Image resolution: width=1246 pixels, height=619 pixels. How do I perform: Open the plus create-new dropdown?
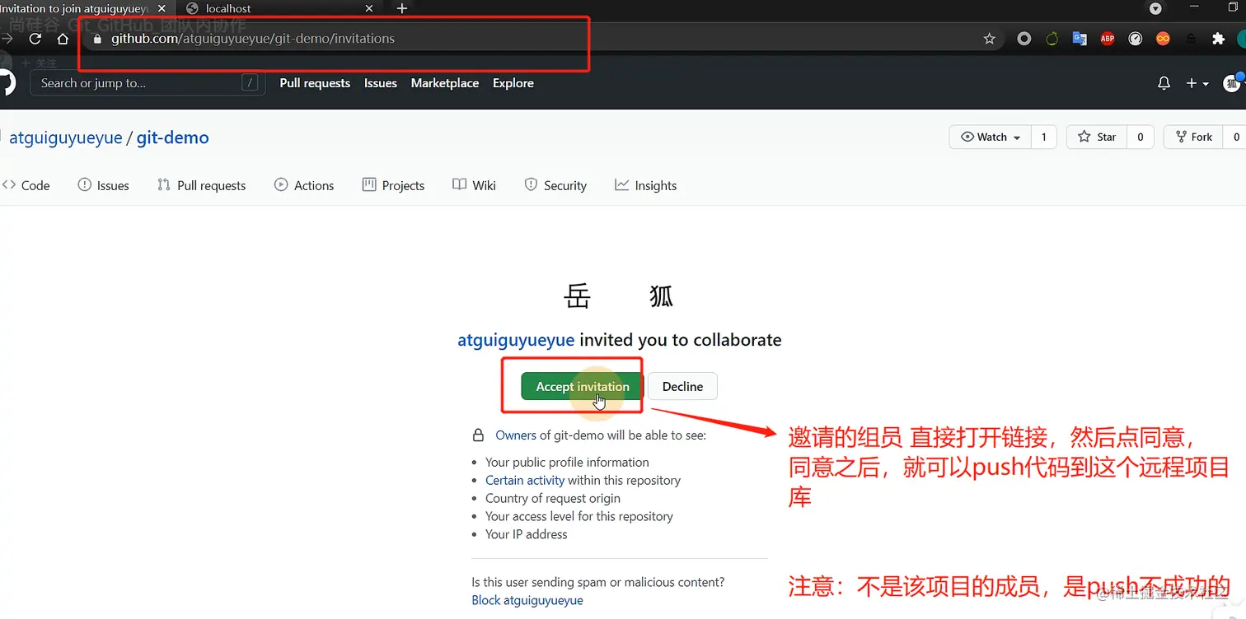[1197, 83]
